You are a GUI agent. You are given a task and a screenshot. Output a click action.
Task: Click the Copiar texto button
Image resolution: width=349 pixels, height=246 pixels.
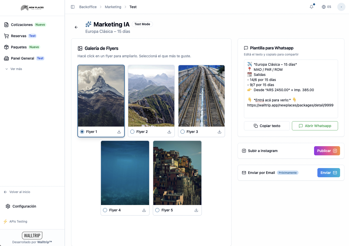click(x=267, y=126)
